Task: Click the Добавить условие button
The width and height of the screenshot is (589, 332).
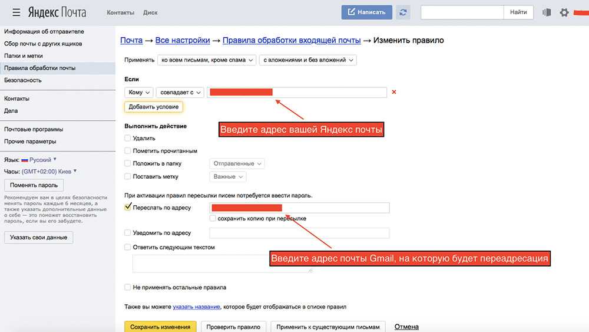Action: (154, 107)
